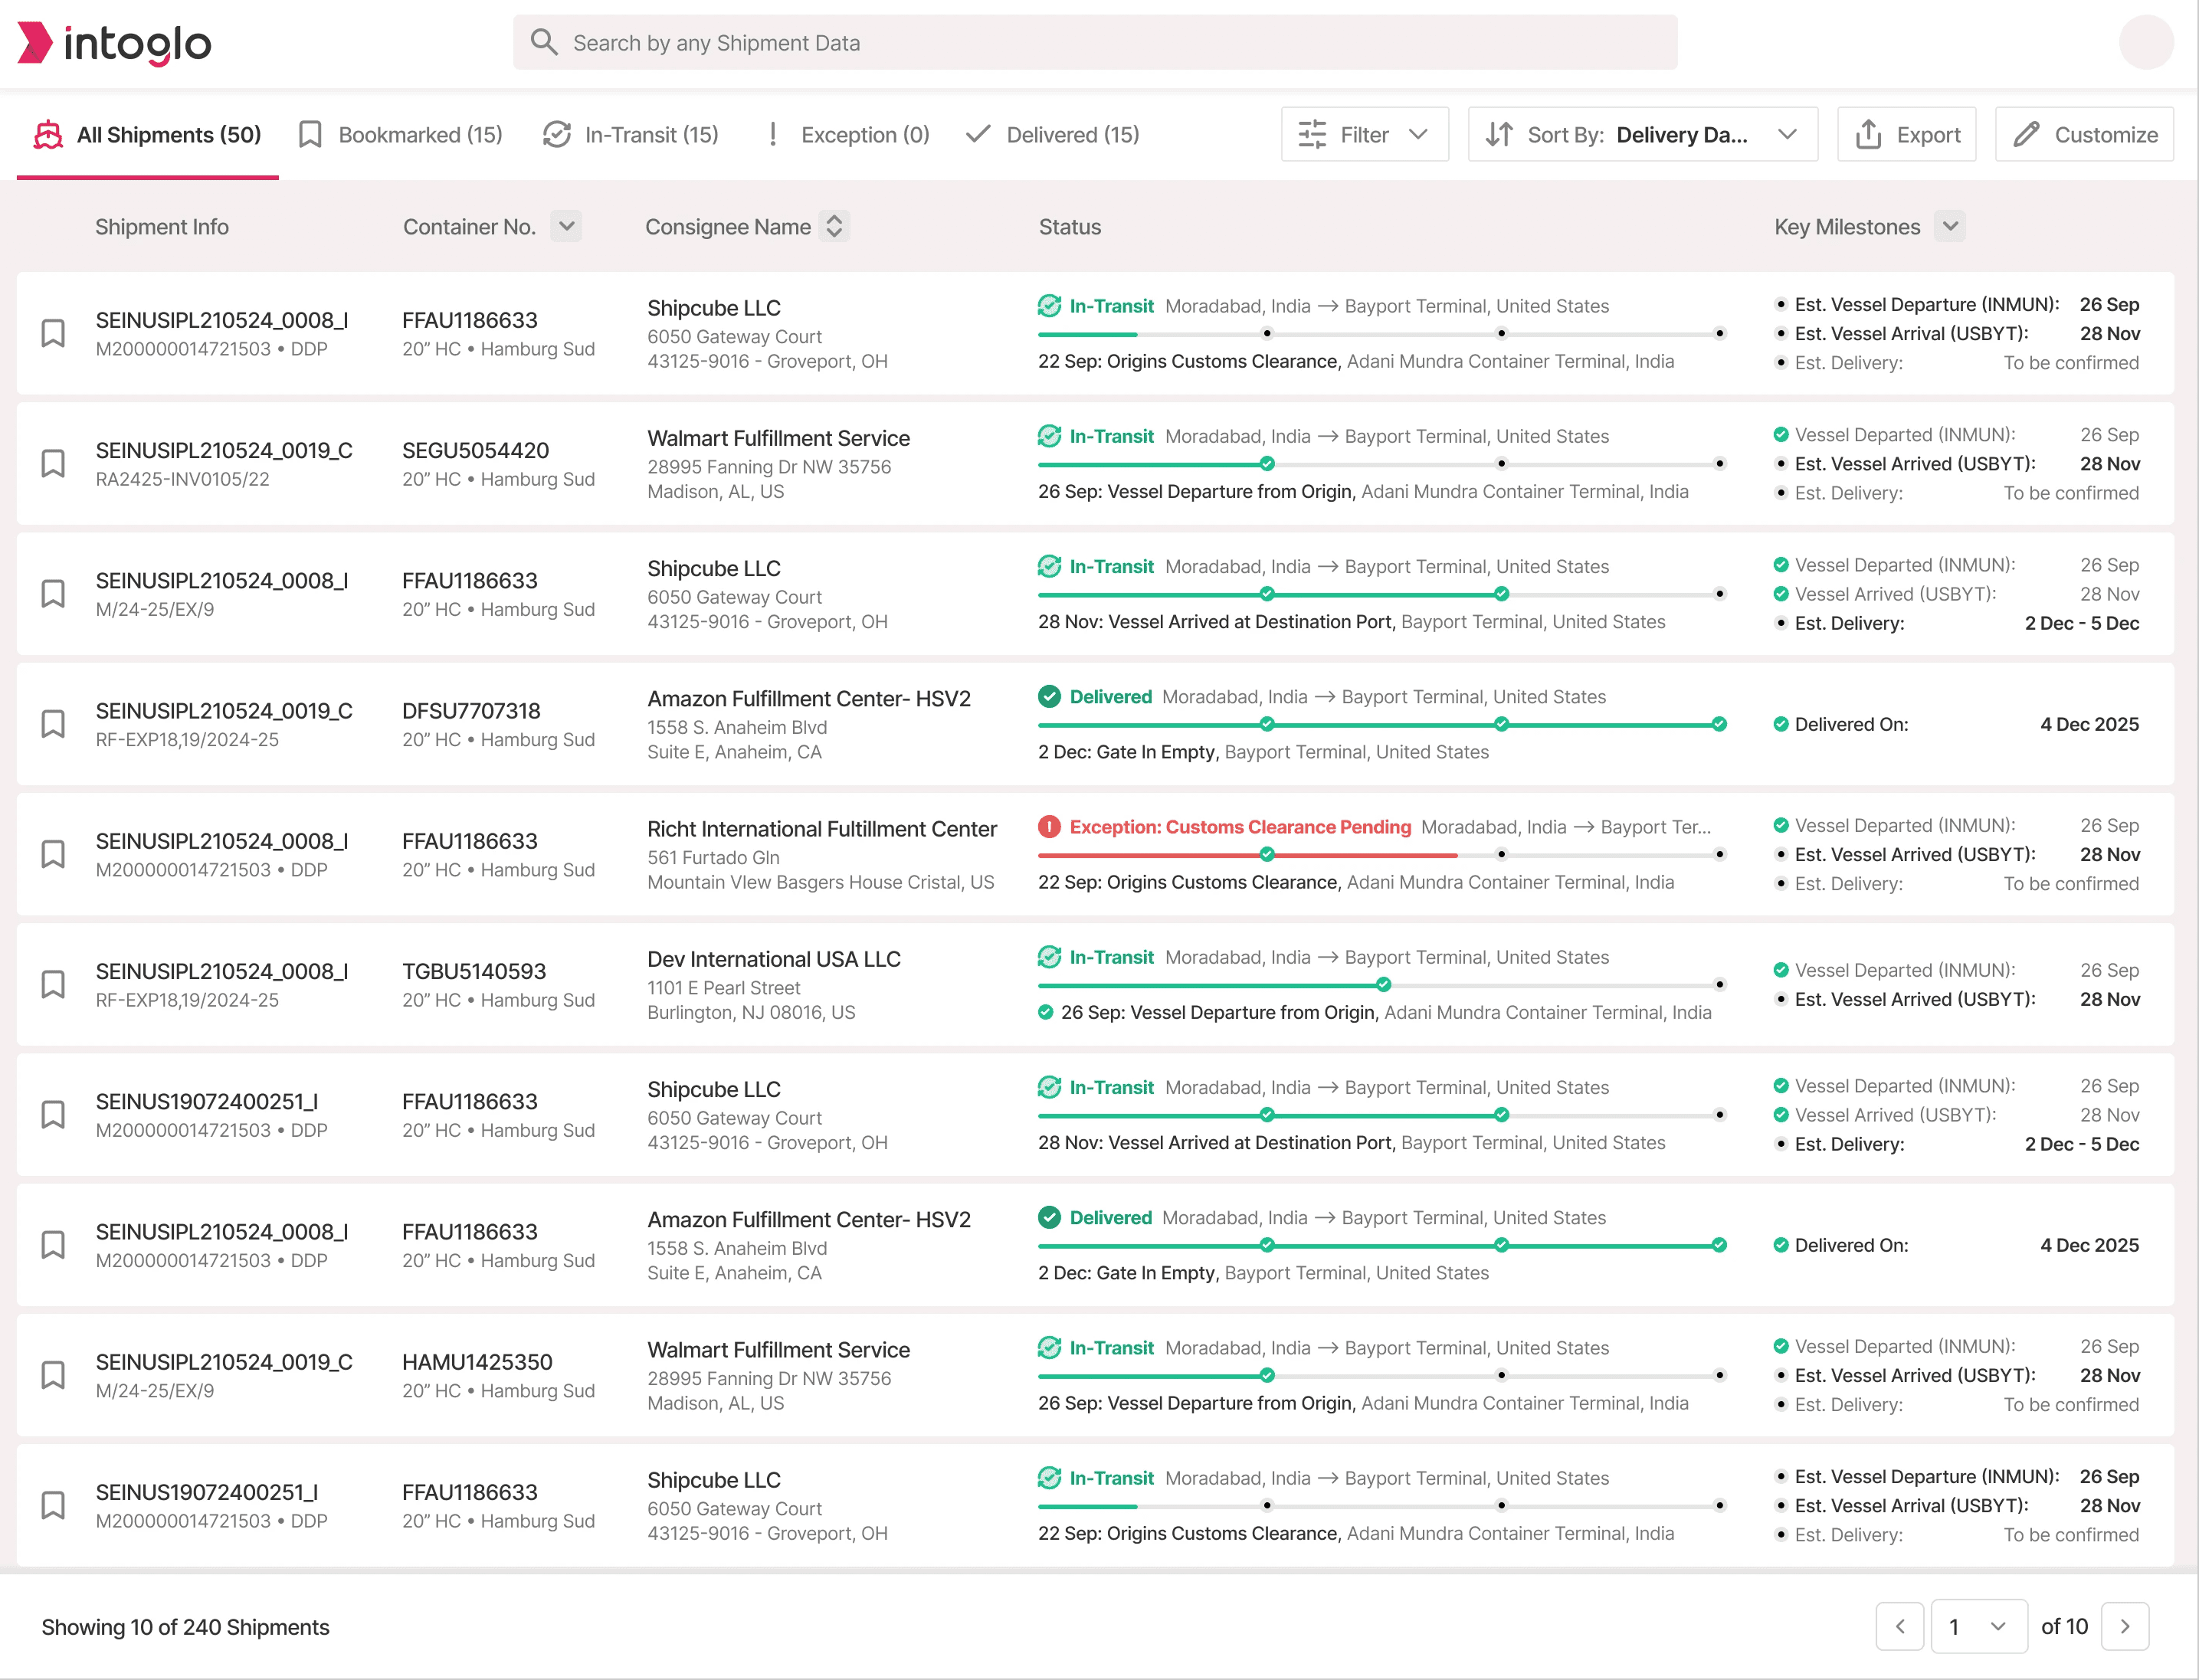Click the Delivered On check icon in the DFSU7707318 row
Screen dimensions: 2199x1680
click(1781, 724)
